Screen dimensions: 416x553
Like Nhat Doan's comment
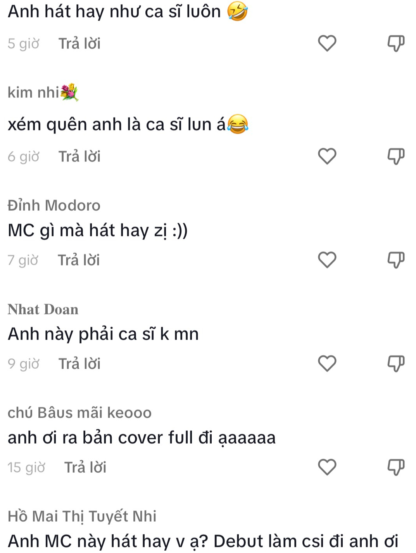point(327,363)
